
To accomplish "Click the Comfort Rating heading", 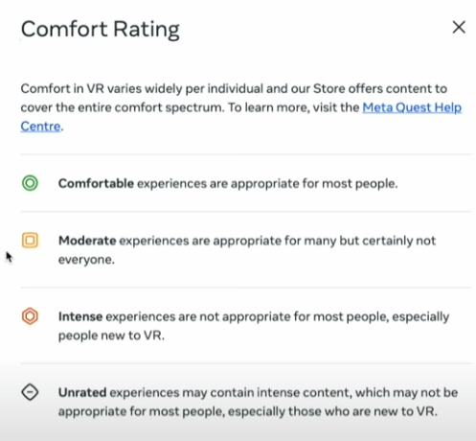I will 101,30.
